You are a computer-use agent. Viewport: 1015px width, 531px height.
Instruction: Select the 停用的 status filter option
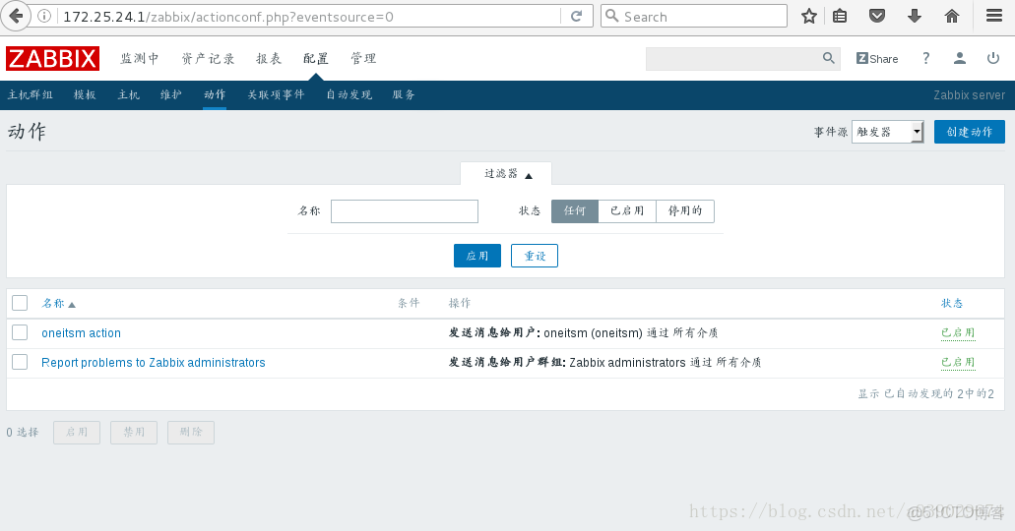coord(685,210)
